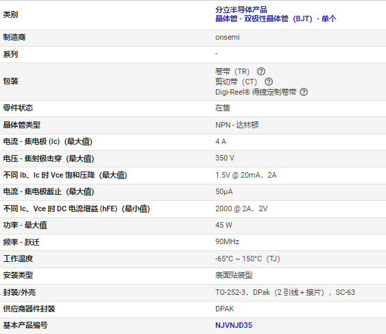The image size is (386, 334).
Task: Click the 350 V breakdown voltage value
Action: 225,158
